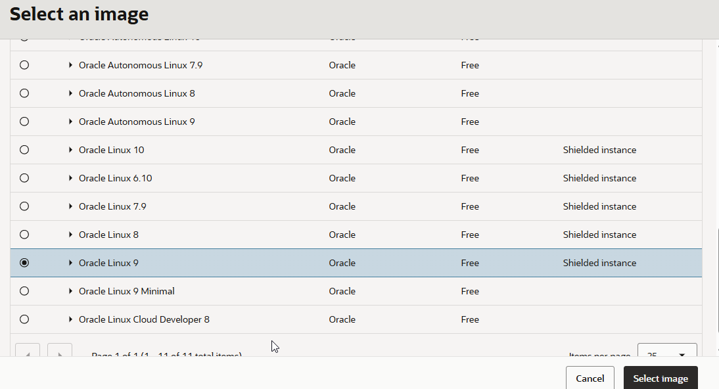This screenshot has height=389, width=719.
Task: Click the Oracle Autonomous Linux 8 name
Action: 137,93
